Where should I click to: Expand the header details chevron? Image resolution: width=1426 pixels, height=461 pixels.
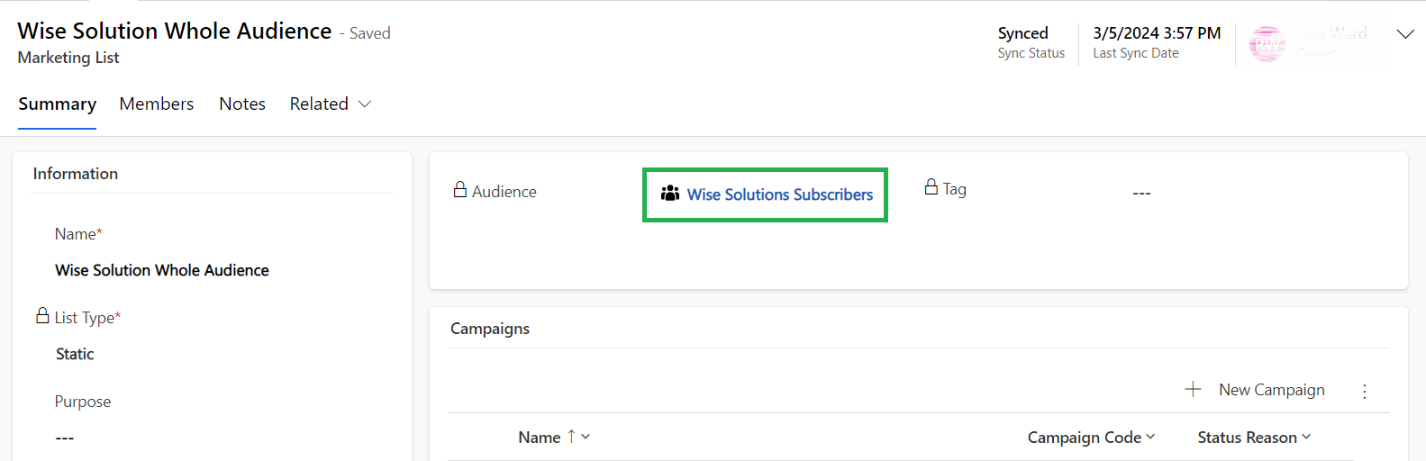tap(1404, 34)
